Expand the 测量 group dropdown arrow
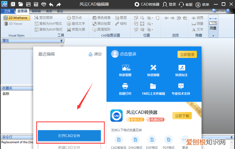Screen dimensions: 235x149 point(213,36)
